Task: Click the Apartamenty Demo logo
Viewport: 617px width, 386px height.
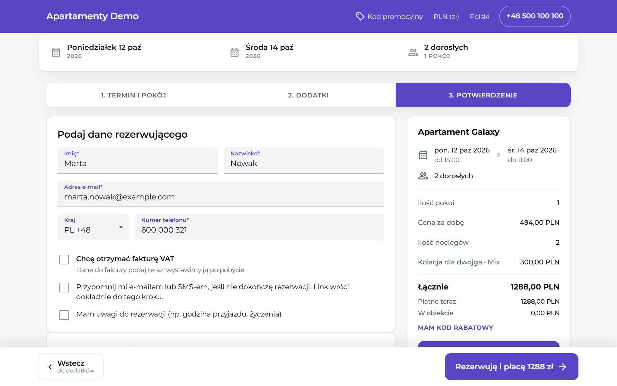Action: click(92, 16)
